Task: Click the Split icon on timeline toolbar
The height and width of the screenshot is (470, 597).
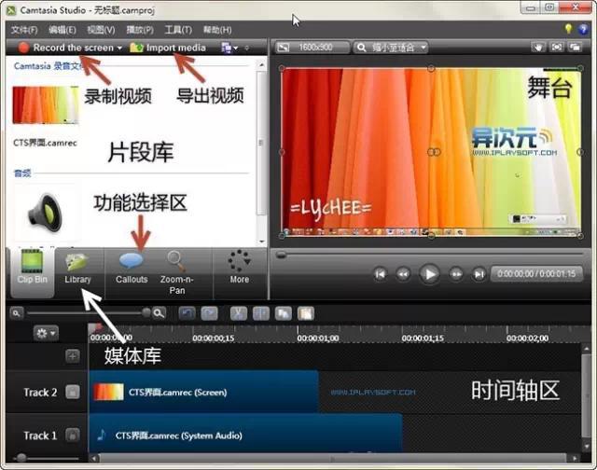Action: [261, 313]
